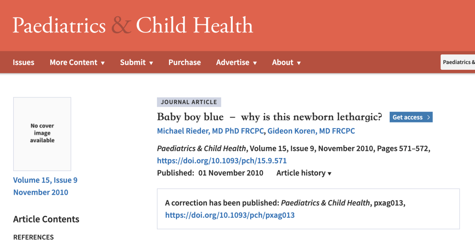Open the Volume 15, Issue 9 link
This screenshot has width=475, height=247.
tap(45, 180)
